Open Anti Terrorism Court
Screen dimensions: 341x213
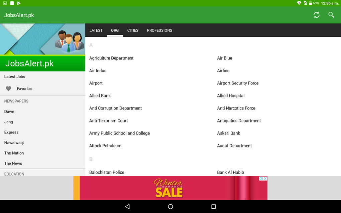[109, 121]
